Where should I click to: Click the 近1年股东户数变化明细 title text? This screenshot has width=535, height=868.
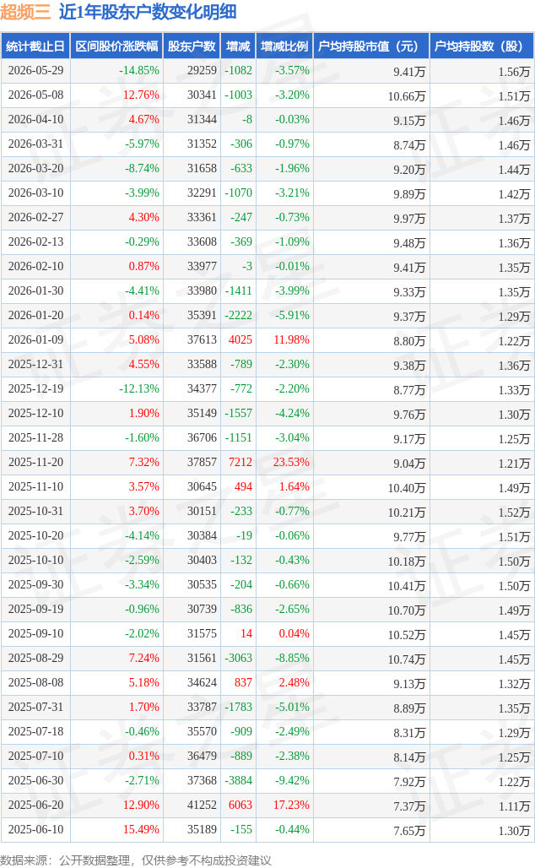point(148,12)
